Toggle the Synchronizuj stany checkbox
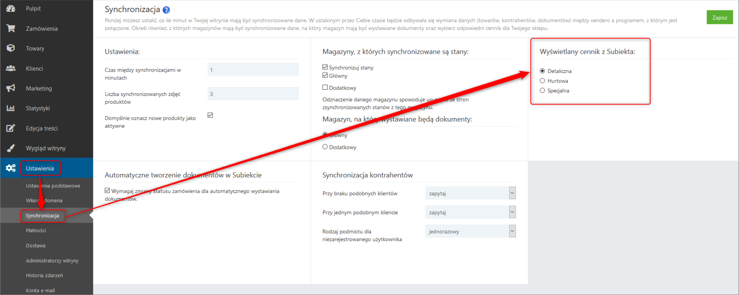The height and width of the screenshot is (295, 739). (x=325, y=67)
